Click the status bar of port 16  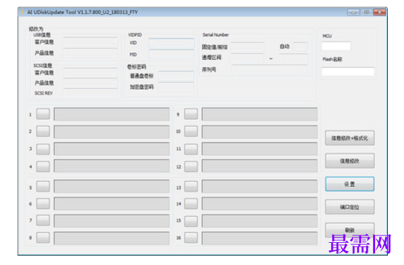click(260, 238)
